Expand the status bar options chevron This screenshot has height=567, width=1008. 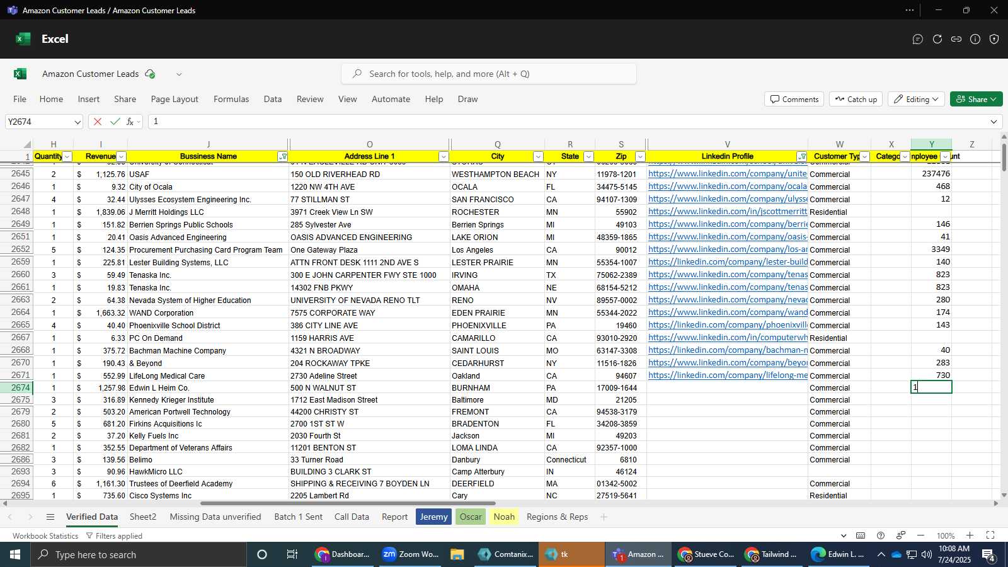[843, 535]
